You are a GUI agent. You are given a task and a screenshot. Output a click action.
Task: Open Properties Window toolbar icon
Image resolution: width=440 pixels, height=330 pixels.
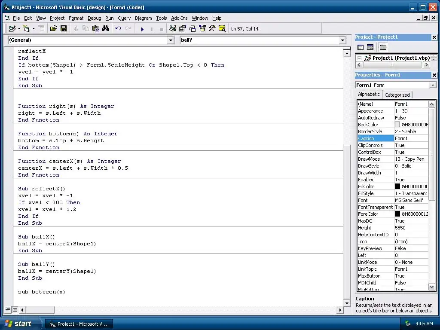click(183, 29)
